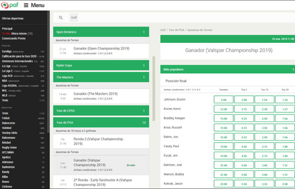The width and height of the screenshot is (295, 189).
Task: Bet Ganador odds for Kokrak, Jason
Action: point(223,184)
